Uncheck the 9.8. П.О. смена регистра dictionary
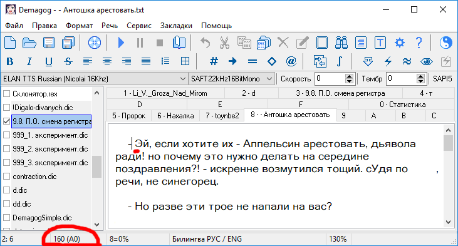The height and width of the screenshot is (246, 458). tap(6, 121)
